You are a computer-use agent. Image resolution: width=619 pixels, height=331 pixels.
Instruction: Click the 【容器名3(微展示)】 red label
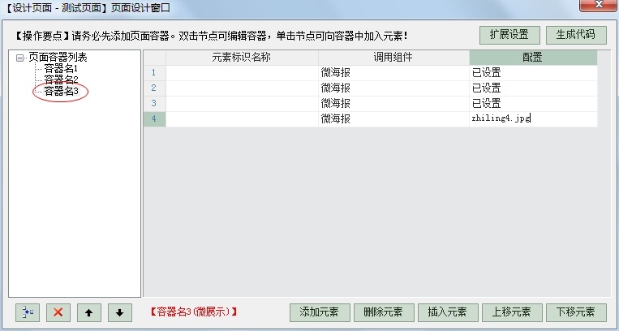193,312
